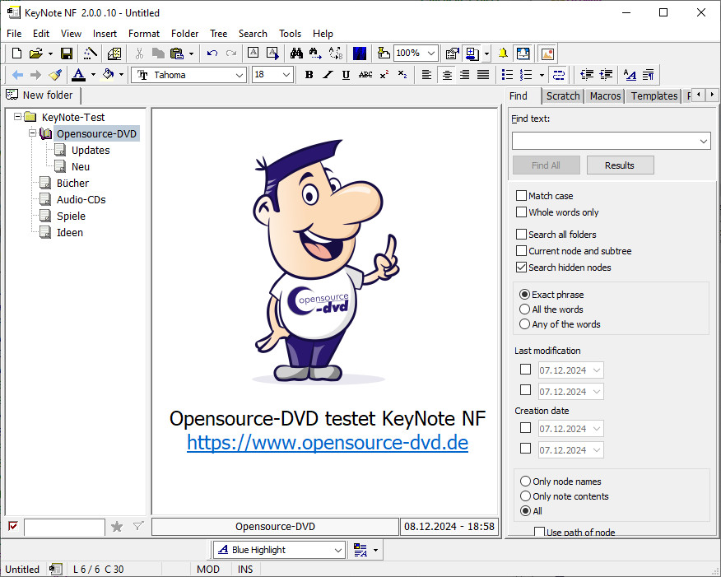The width and height of the screenshot is (721, 577).
Task: Click the alarm bell icon
Action: point(503,54)
